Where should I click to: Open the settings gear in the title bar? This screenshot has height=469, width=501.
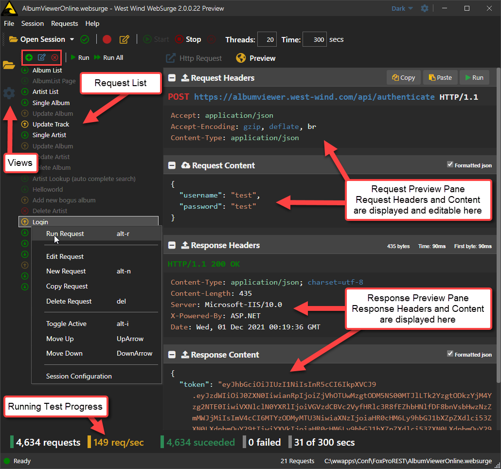[424, 8]
